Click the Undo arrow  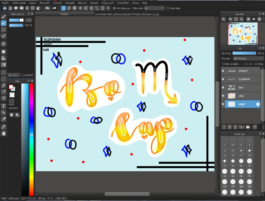click(48, 8)
